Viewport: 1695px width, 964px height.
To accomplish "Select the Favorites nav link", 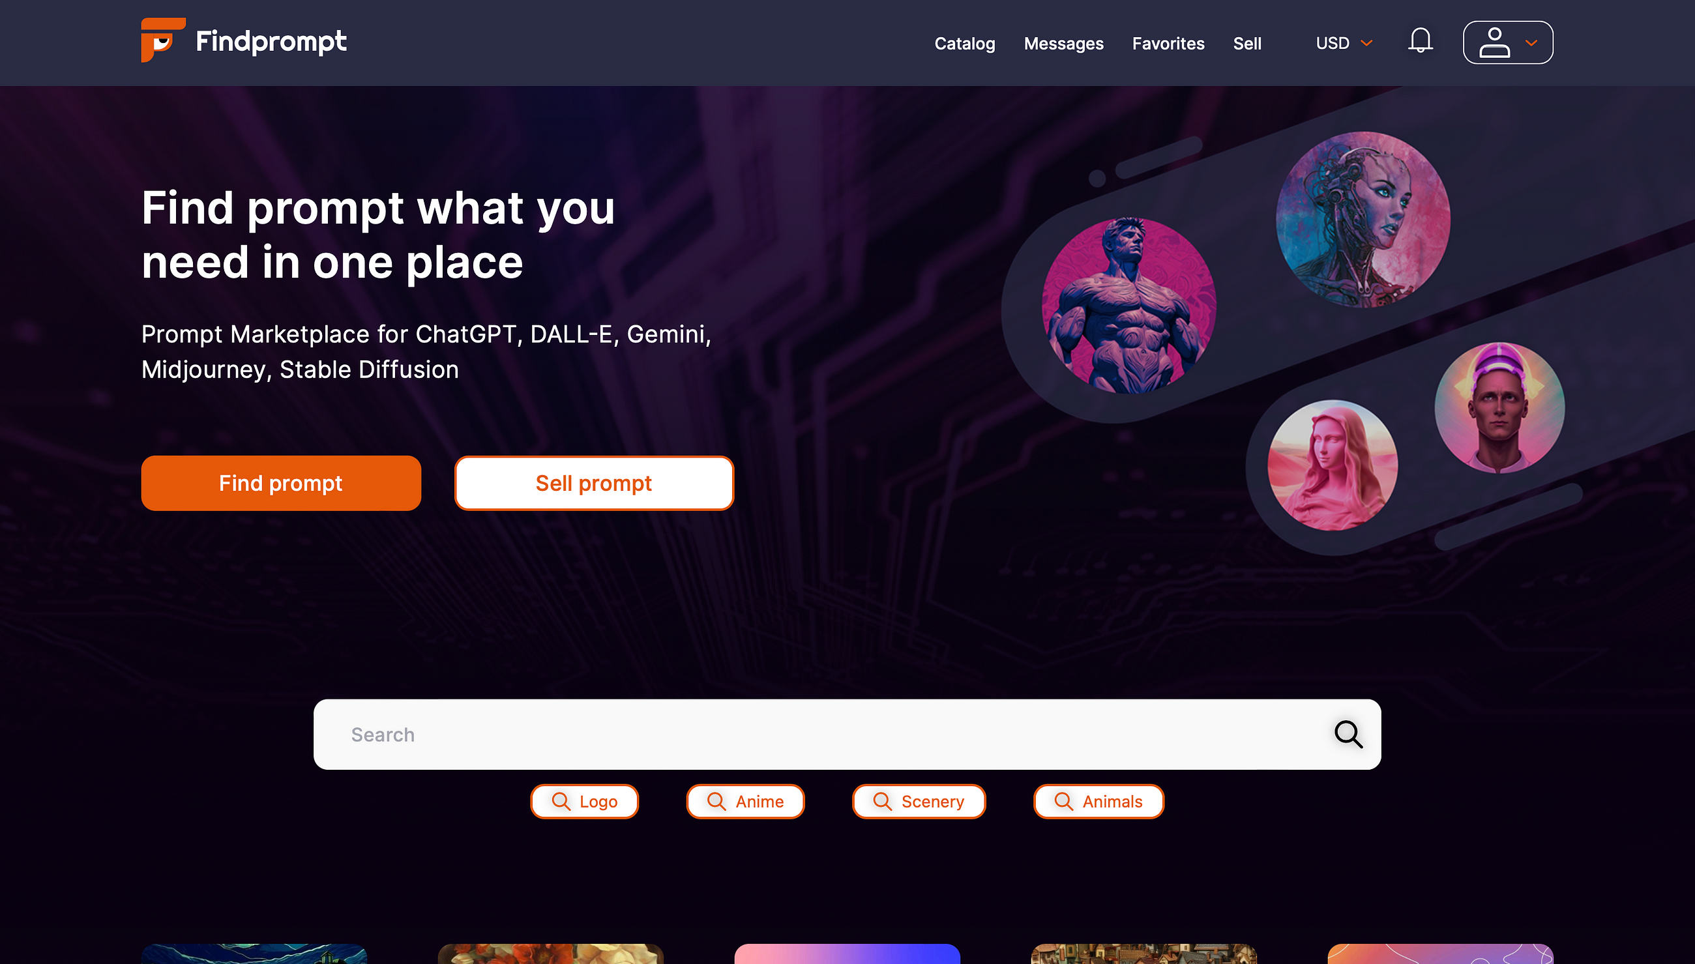I will 1168,42.
